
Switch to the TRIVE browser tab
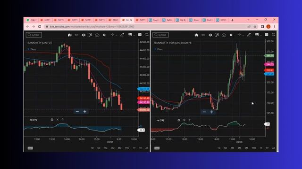113,20
